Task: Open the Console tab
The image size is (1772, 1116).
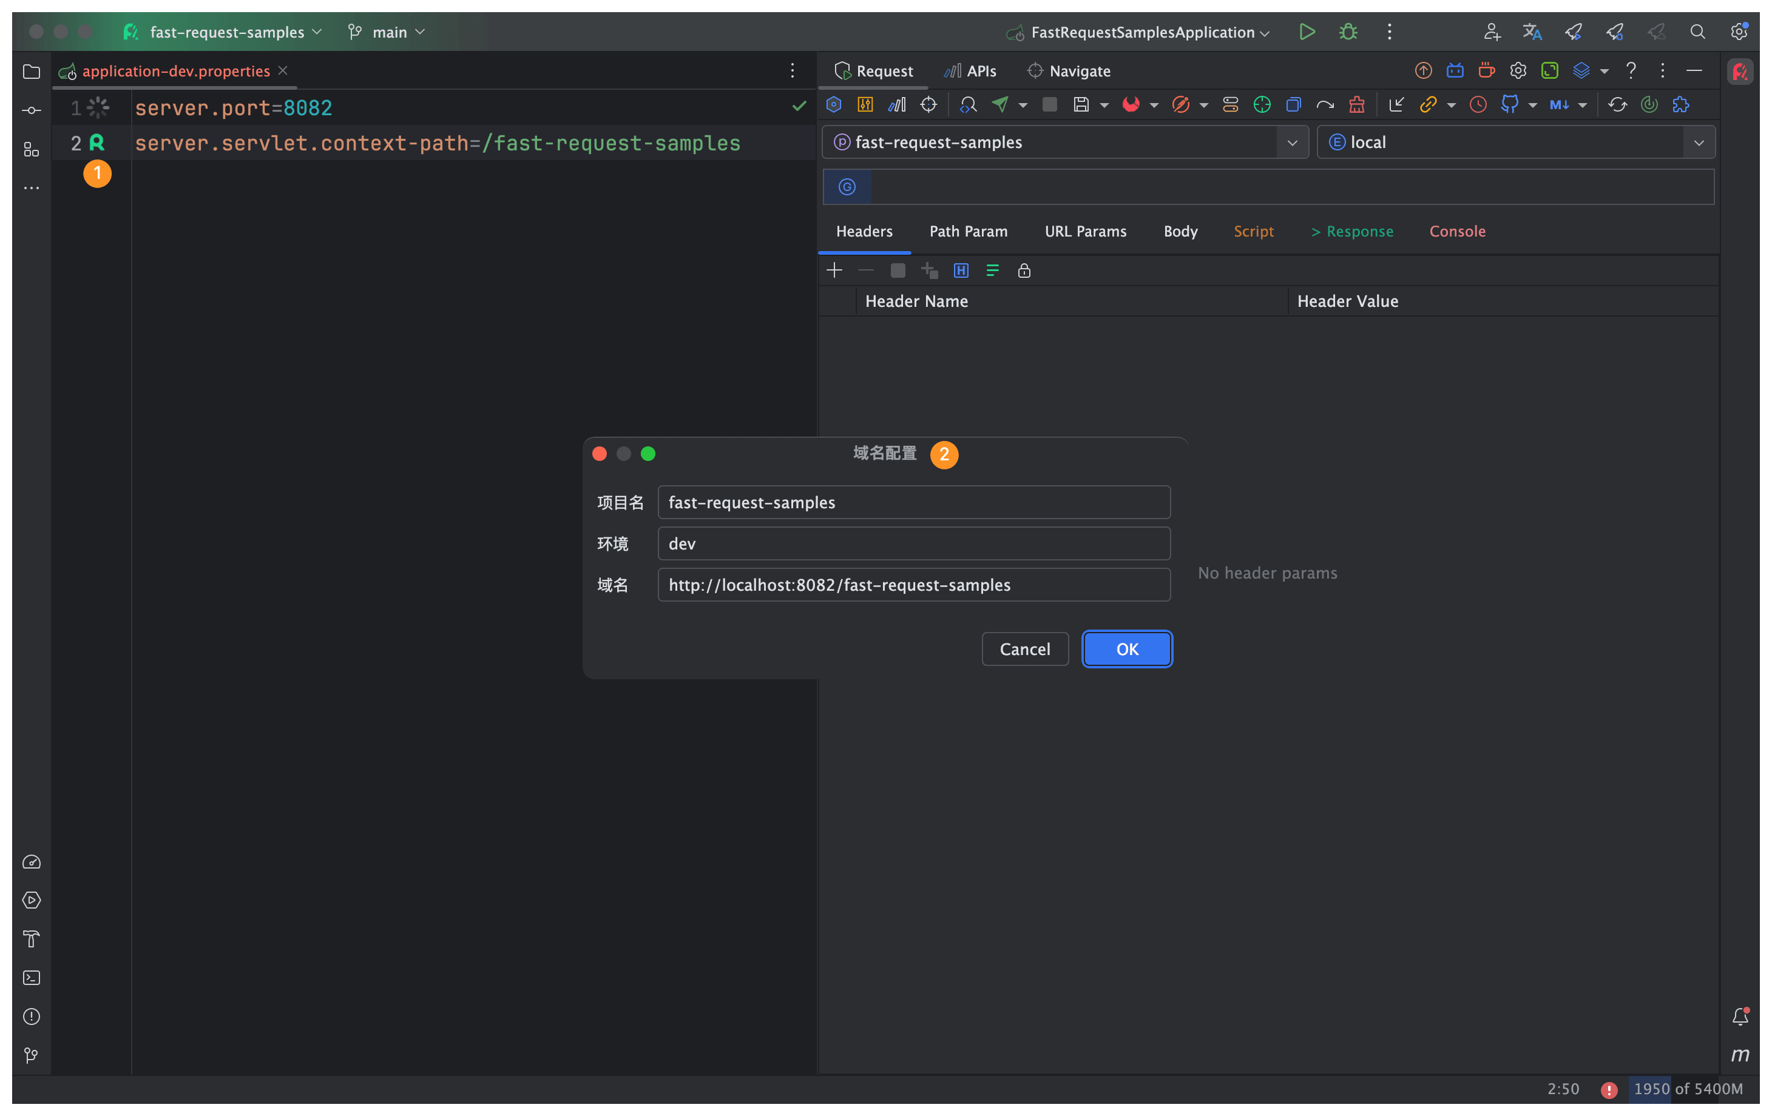Action: tap(1458, 231)
